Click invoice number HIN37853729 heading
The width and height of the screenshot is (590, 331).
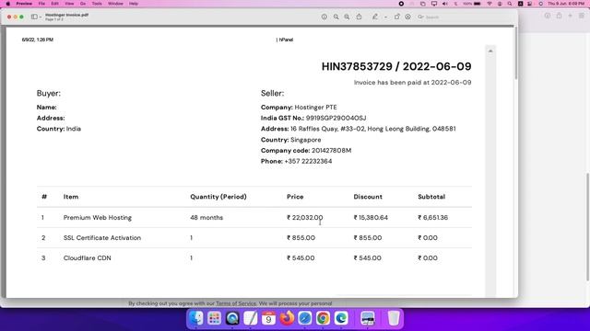357,66
